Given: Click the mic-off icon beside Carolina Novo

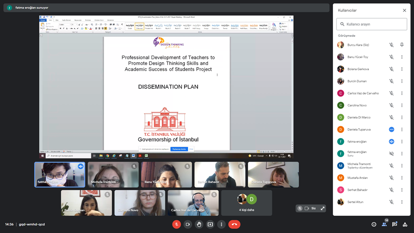Looking at the screenshot, I should coord(391,105).
